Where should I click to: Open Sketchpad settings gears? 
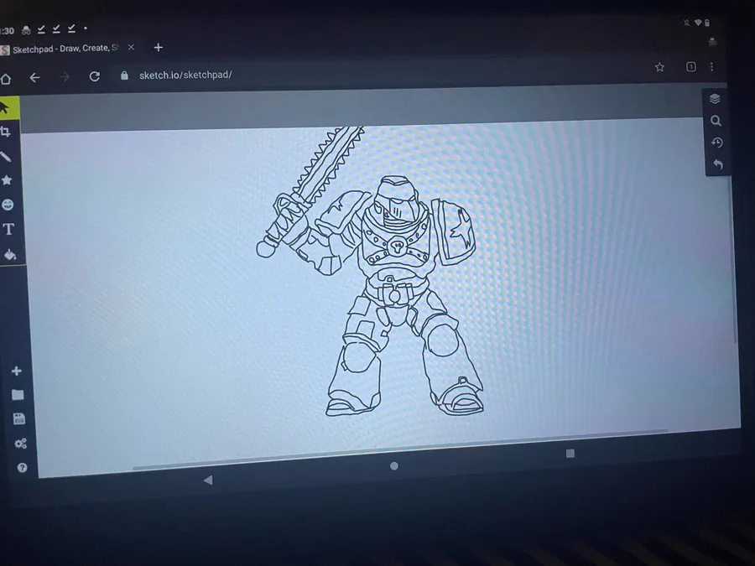[21, 444]
